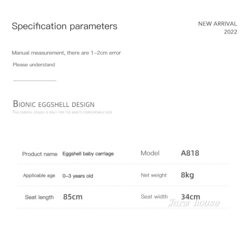Click the 'Manual measurement' note line
Screen dimensions: 245x226
click(66, 53)
